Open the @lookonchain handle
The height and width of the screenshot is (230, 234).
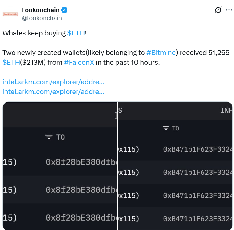click(x=42, y=18)
